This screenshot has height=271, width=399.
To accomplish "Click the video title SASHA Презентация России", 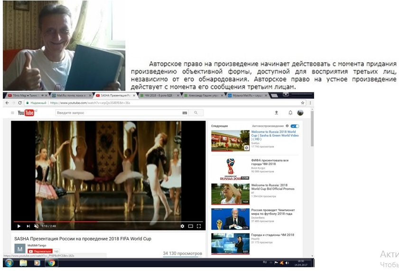I will pos(83,239).
